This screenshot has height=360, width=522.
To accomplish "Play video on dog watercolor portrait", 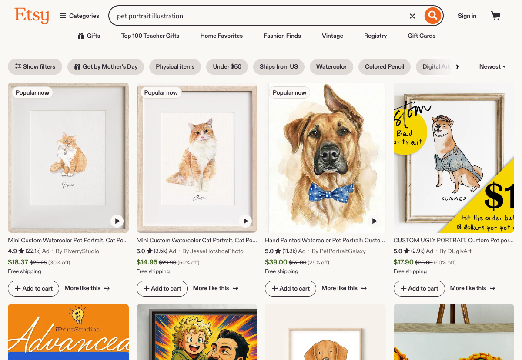I will click(374, 221).
